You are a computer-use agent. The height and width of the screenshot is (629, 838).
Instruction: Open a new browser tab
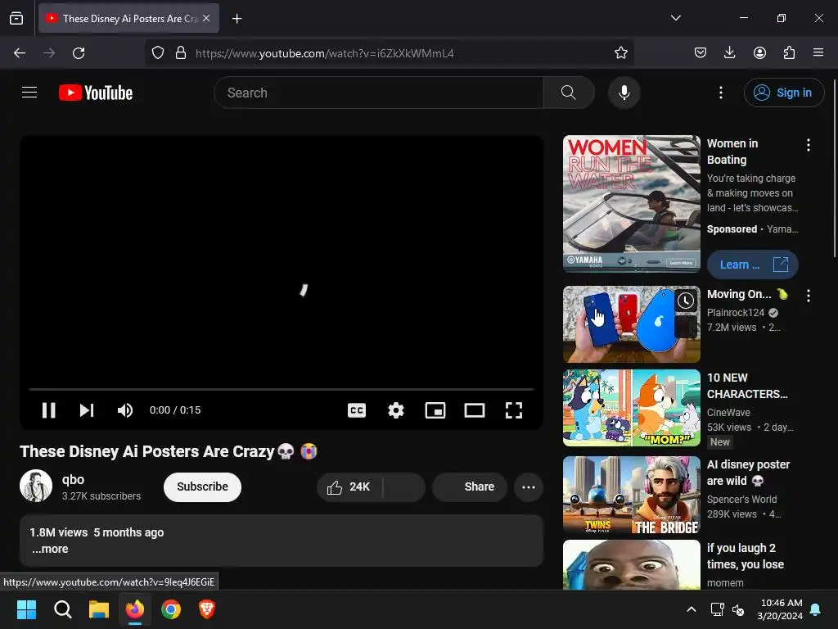(x=237, y=19)
